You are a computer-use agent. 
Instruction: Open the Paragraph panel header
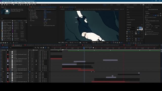[129, 22]
